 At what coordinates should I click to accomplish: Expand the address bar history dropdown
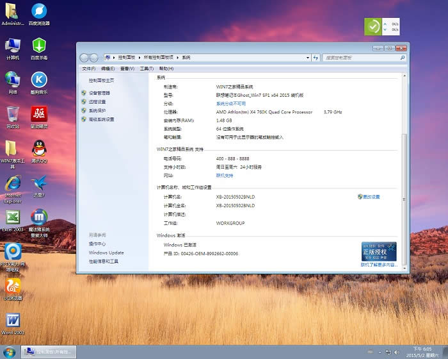click(x=307, y=58)
